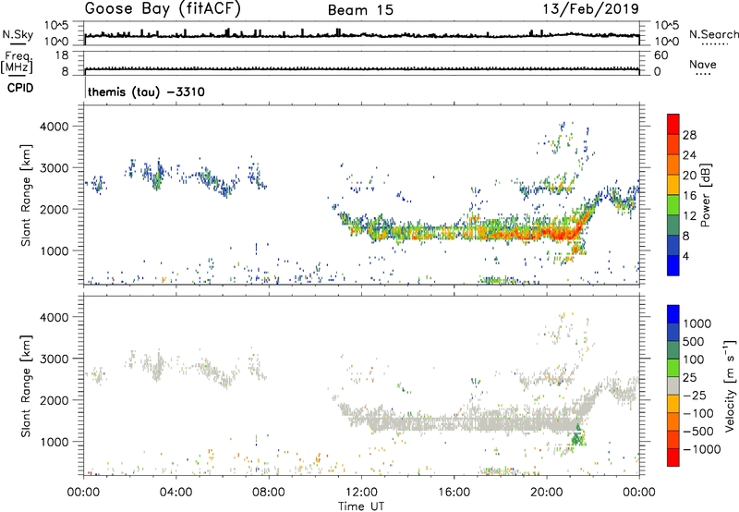
Task: Click the Goose Bay (fitACF) title
Action: coord(163,9)
